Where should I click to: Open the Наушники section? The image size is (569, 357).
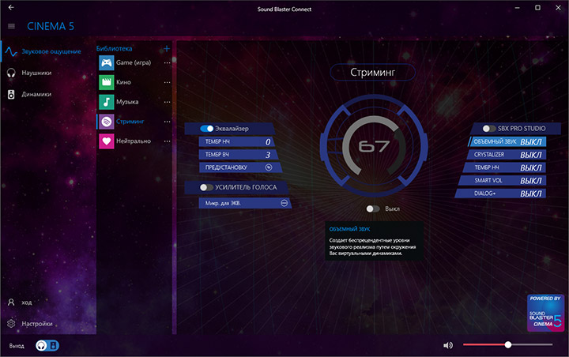click(x=36, y=73)
